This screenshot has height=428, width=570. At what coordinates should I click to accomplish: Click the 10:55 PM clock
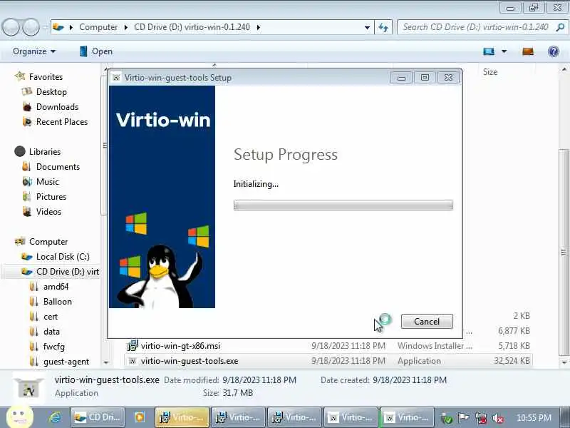tap(534, 417)
